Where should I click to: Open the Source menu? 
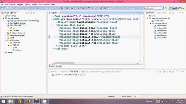point(12,4)
